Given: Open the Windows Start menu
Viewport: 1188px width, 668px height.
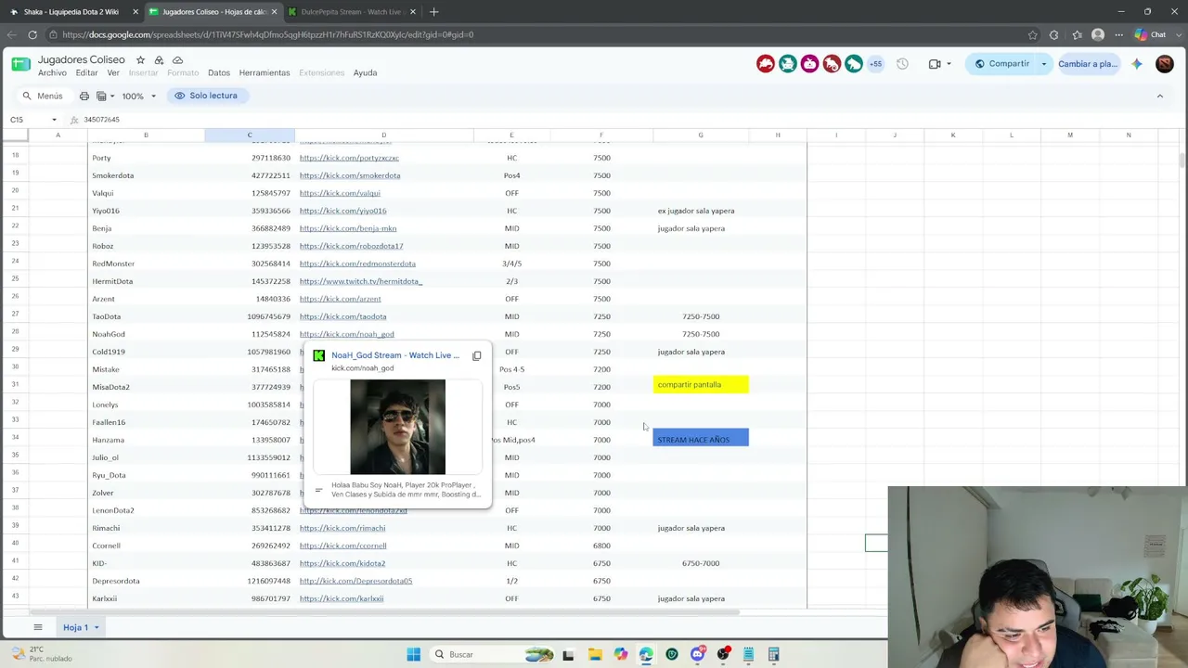Looking at the screenshot, I should tap(414, 655).
